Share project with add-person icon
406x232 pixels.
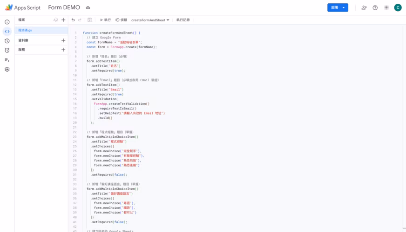(364, 7)
